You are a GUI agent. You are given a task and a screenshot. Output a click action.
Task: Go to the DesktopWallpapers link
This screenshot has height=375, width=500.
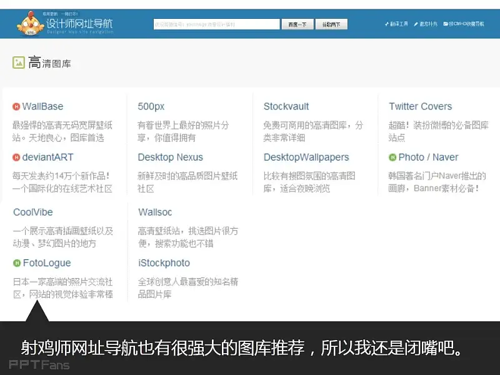(x=306, y=157)
